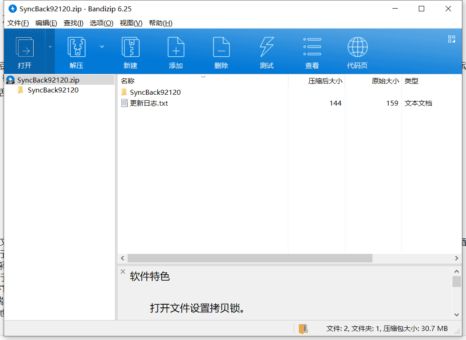This screenshot has width=466, height=340.
Task: Click the 更新日志.txt document icon
Action: click(x=124, y=103)
